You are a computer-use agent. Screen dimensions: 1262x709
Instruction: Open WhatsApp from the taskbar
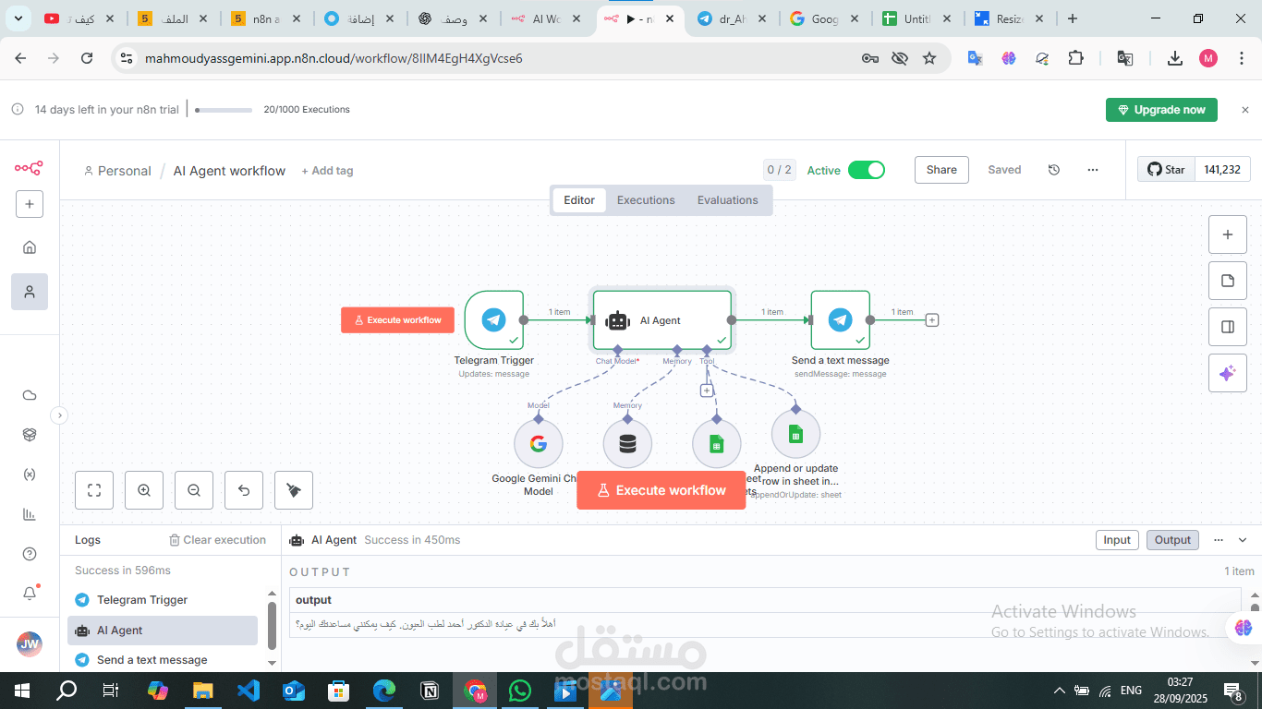(x=520, y=691)
